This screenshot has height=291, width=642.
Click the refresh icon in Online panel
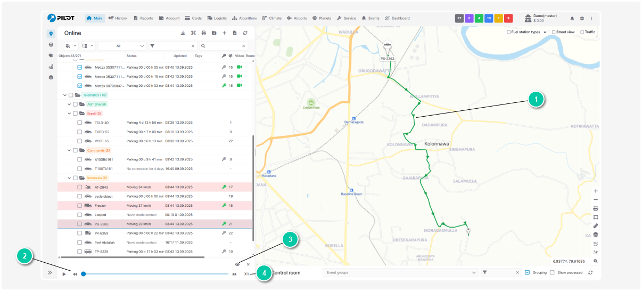245,33
